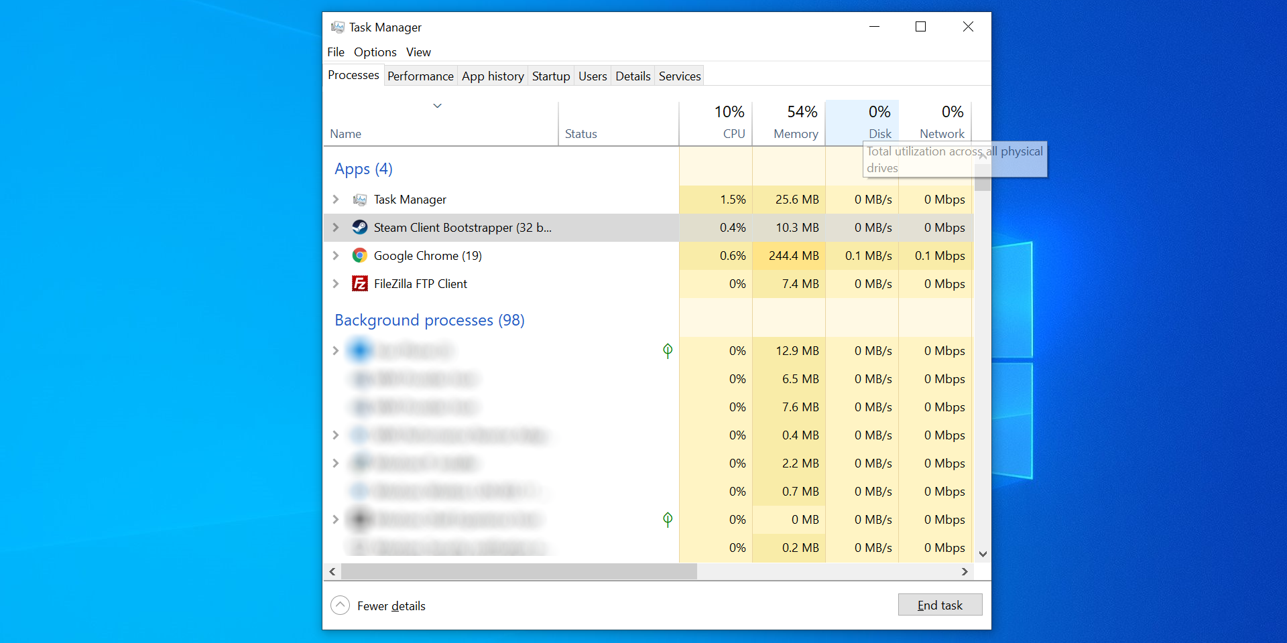Click Fewer details
The width and height of the screenshot is (1287, 643).
(x=391, y=605)
